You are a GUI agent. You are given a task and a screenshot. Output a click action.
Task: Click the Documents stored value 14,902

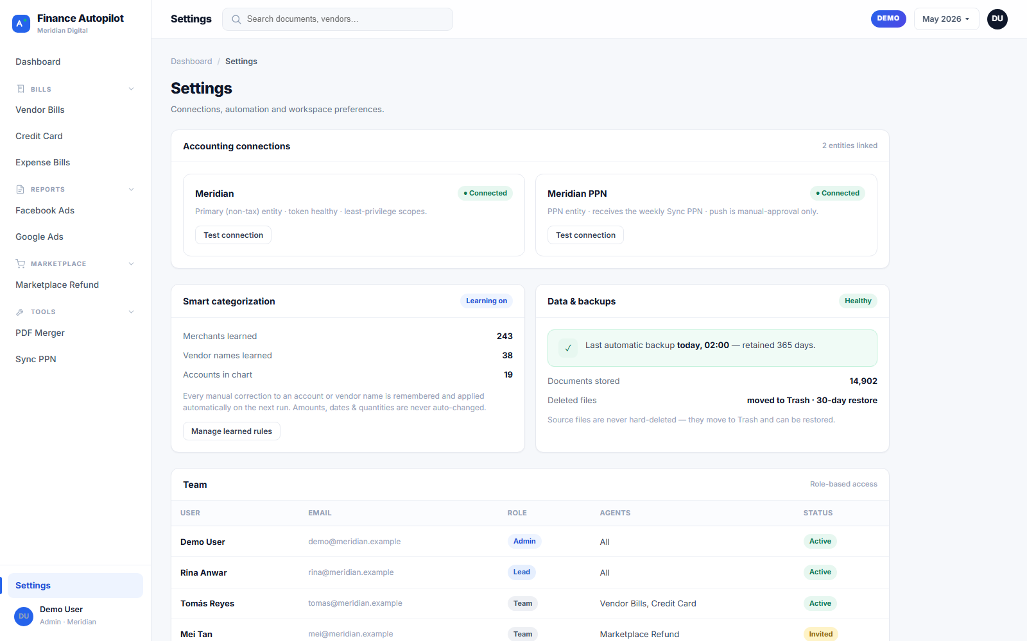pos(863,381)
